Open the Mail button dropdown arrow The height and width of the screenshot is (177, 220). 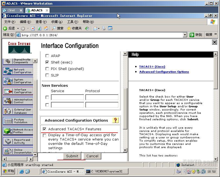coord(99,29)
